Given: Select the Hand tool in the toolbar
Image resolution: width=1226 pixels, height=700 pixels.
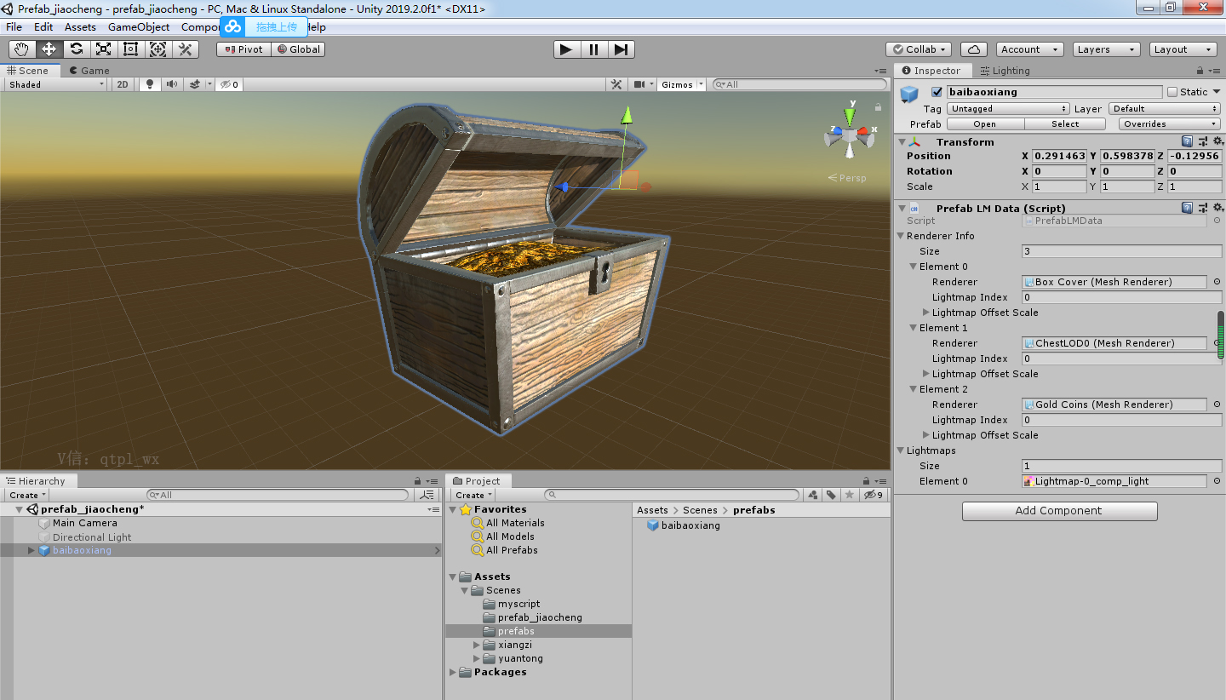Looking at the screenshot, I should 21,49.
